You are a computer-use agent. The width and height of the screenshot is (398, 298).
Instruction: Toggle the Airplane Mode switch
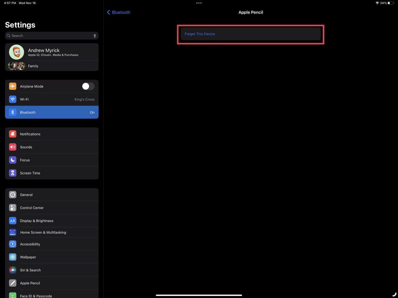coord(88,86)
